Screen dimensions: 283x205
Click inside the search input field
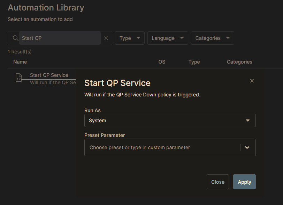pos(59,38)
